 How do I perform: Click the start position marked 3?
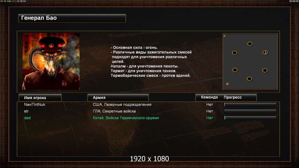pos(265,53)
